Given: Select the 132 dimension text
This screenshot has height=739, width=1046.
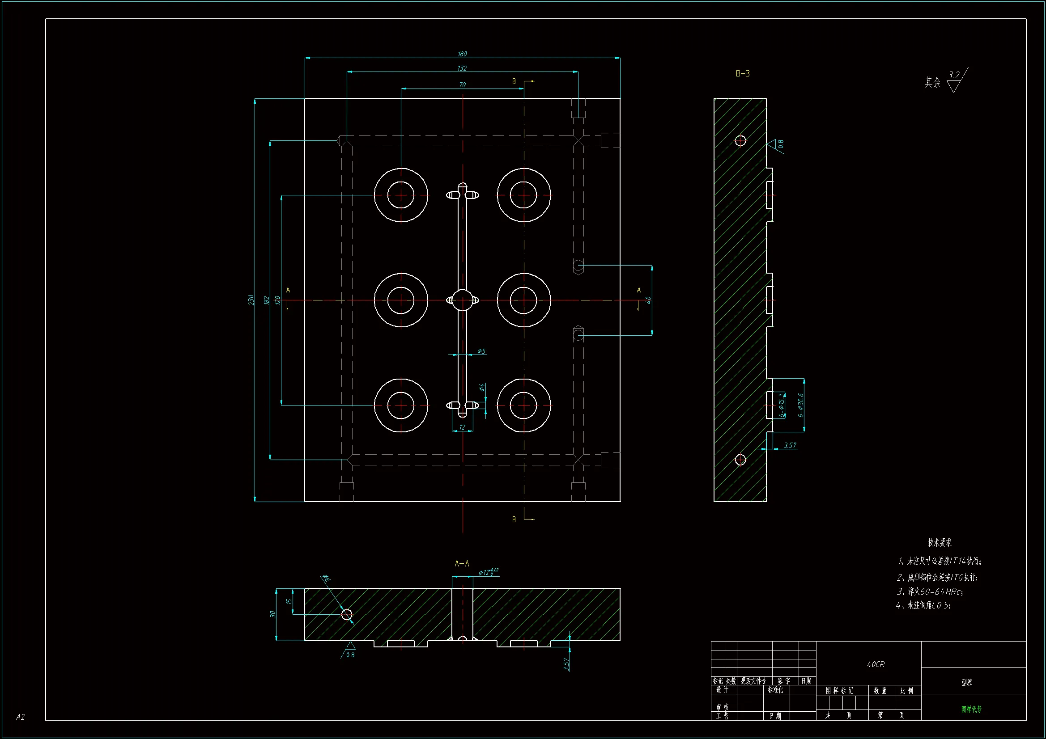Looking at the screenshot, I should point(462,68).
